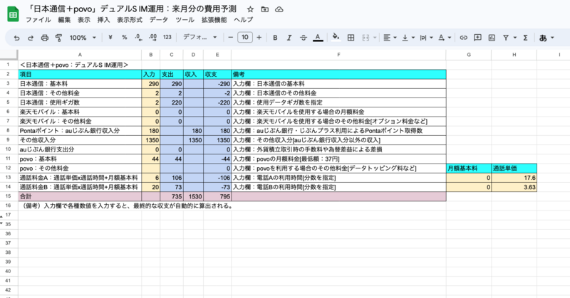Select cell showing 1530 in total row
This screenshot has width=570, height=298.
click(193, 196)
